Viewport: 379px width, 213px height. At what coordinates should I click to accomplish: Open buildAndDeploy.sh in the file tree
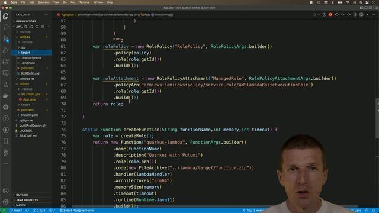pyautogui.click(x=31, y=125)
